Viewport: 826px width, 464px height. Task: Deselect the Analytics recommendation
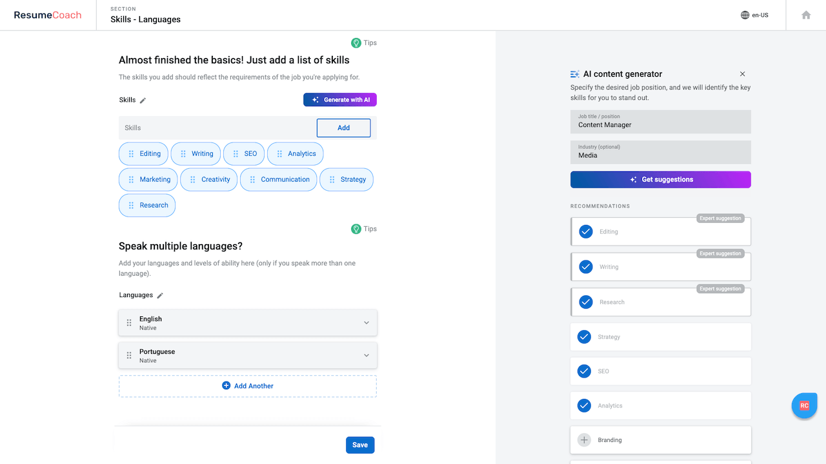584,405
